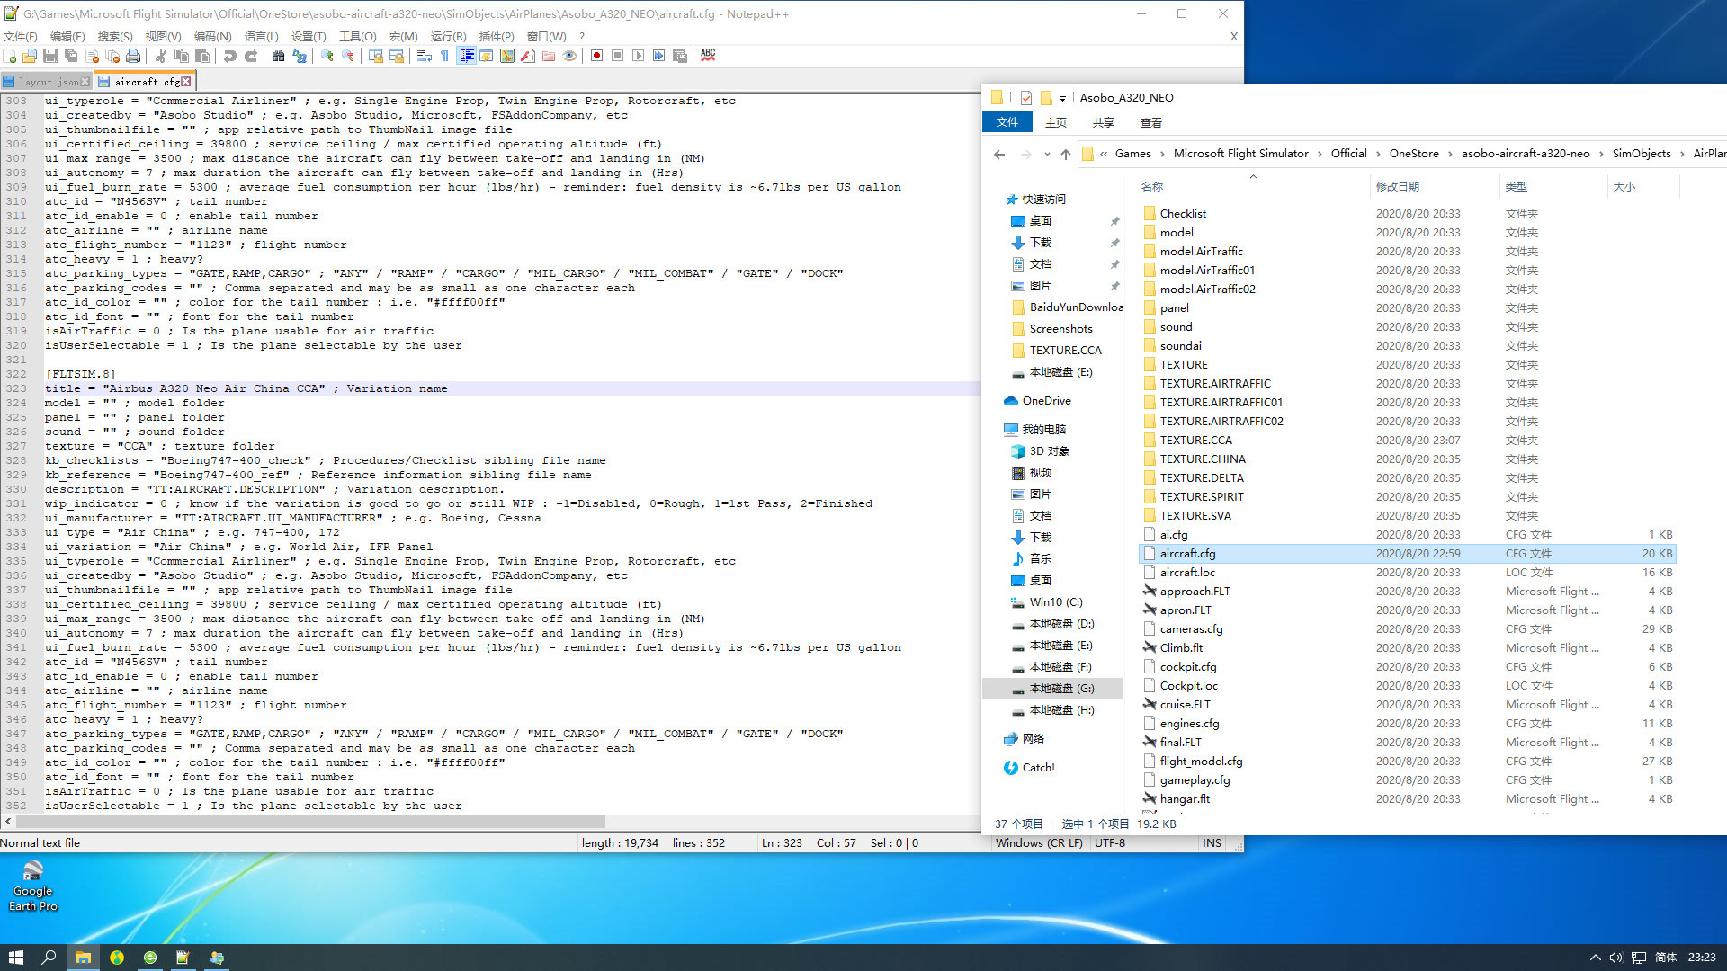This screenshot has width=1727, height=971.
Task: Switch to the layout.json tab
Action: (x=47, y=81)
